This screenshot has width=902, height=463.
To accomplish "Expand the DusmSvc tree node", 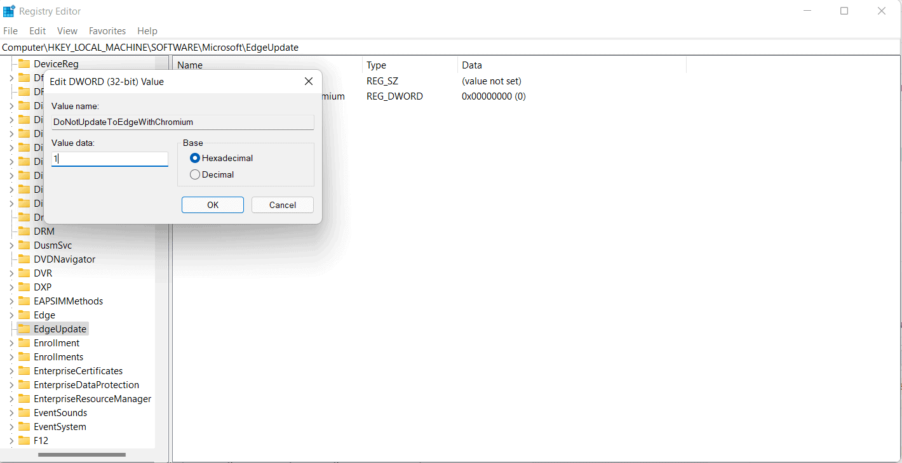I will [11, 245].
